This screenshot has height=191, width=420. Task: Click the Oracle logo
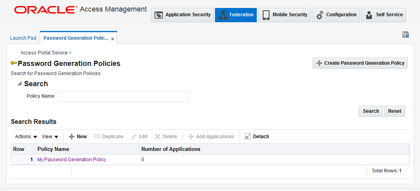(45, 10)
